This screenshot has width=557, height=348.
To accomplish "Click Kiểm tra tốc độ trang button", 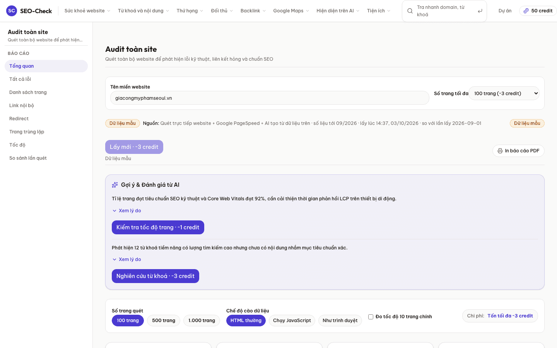I will pos(158,227).
